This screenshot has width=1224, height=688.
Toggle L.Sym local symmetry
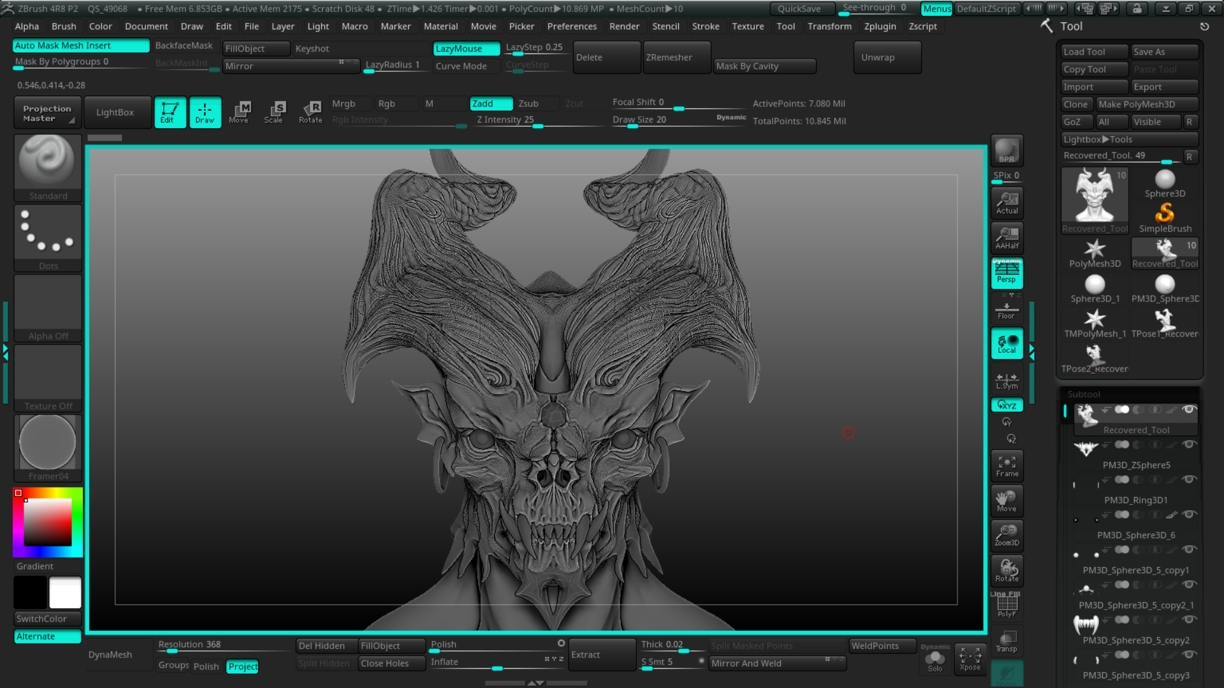click(1007, 381)
